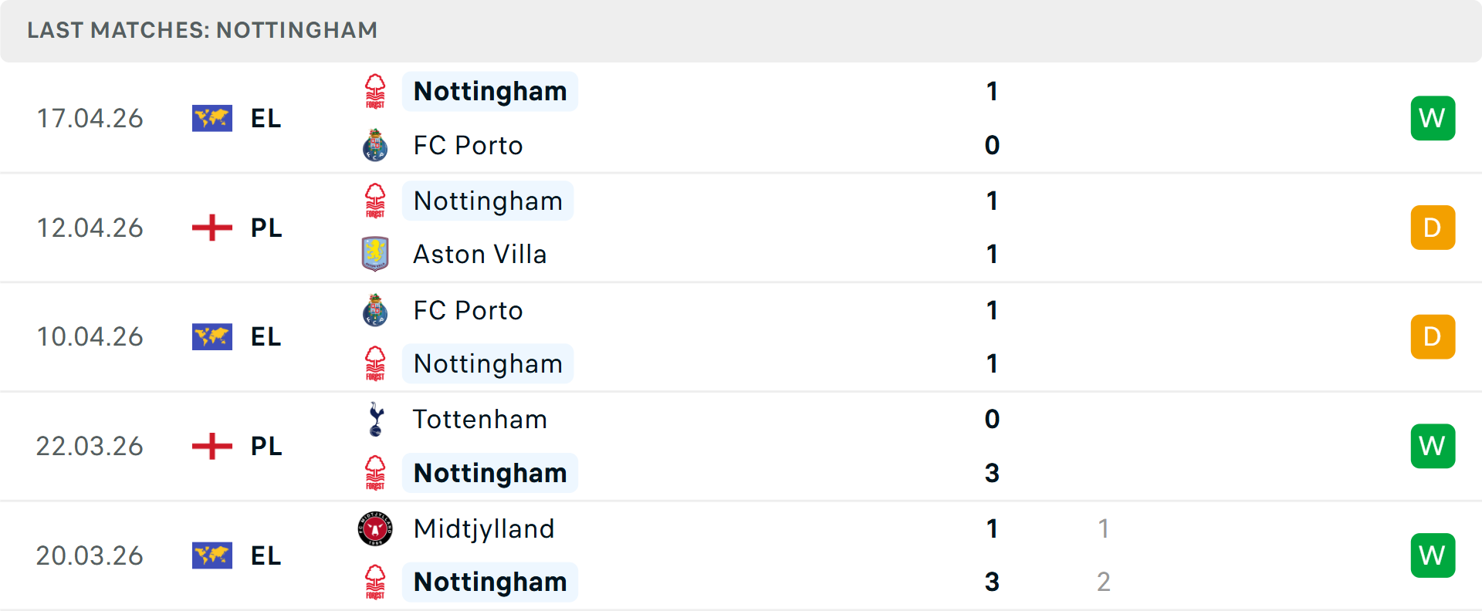The image size is (1482, 611).
Task: Click the green W badge for the Midtjylland match
Action: pos(1433,555)
